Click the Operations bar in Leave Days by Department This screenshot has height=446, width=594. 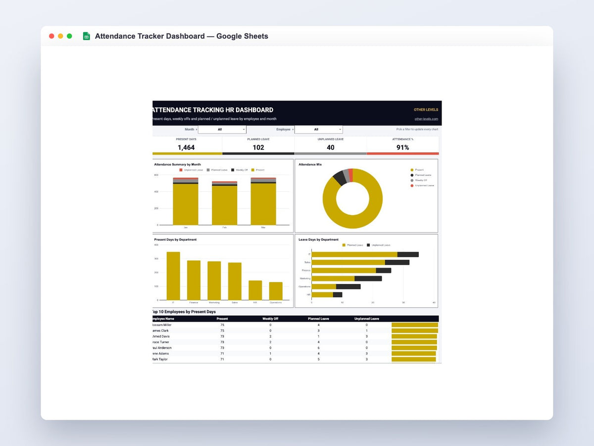(336, 286)
